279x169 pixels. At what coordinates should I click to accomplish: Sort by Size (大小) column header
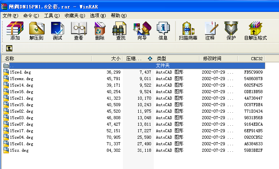click(107, 58)
